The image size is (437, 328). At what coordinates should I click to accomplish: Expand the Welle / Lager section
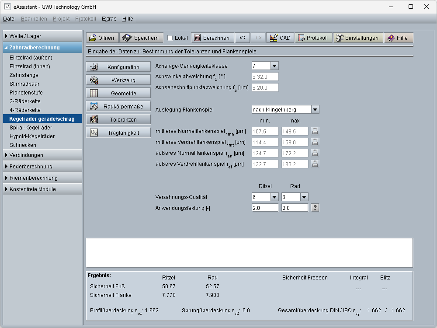point(42,36)
